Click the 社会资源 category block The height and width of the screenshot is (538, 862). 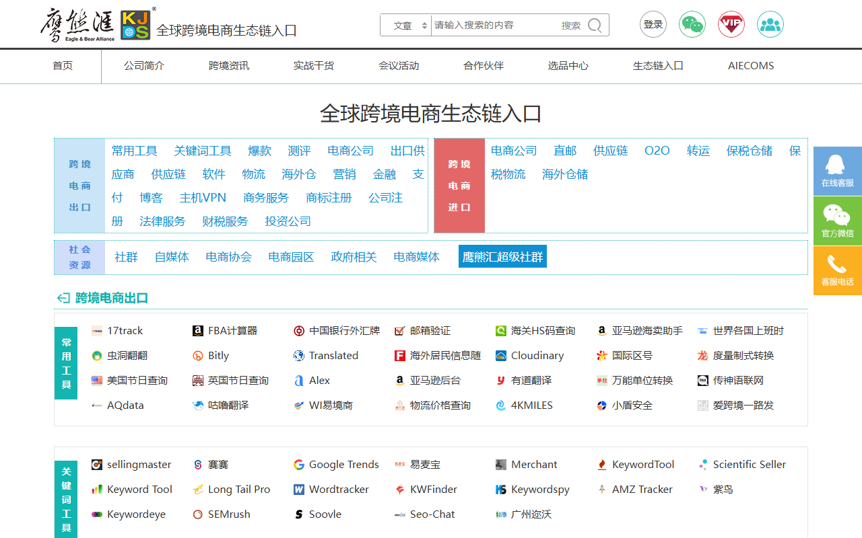tap(79, 258)
